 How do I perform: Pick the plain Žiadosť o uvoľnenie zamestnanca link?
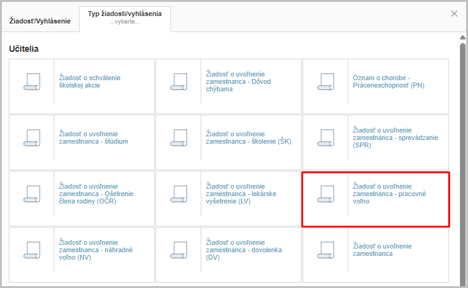point(381,250)
